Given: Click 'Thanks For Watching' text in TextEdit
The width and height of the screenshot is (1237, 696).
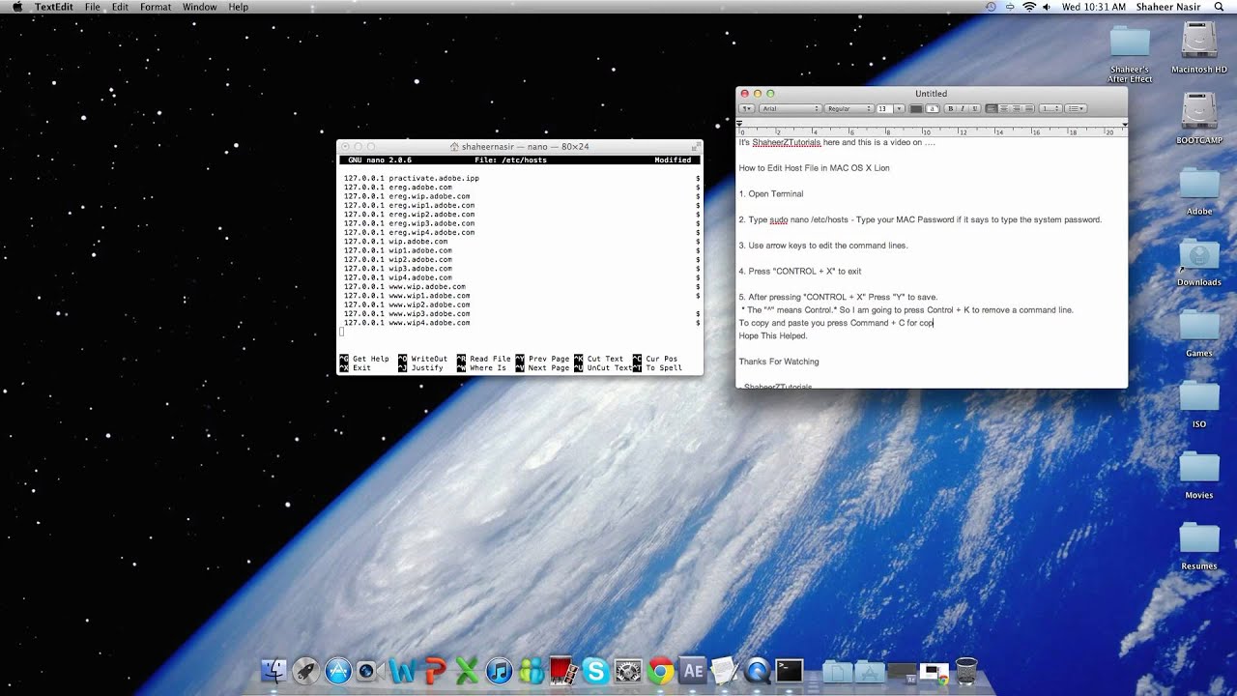Looking at the screenshot, I should [779, 362].
